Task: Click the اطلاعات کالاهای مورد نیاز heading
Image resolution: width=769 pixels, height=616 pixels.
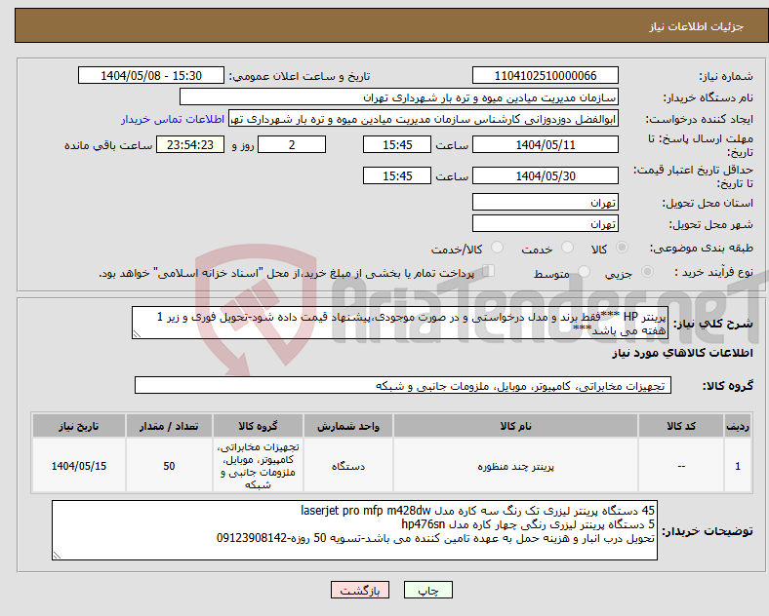Action: pos(682,353)
